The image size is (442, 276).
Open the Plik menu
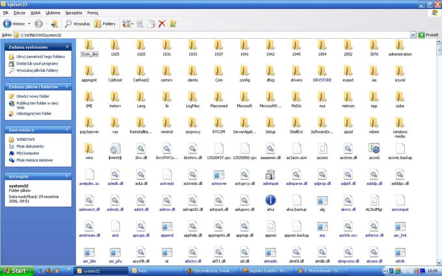coord(6,13)
